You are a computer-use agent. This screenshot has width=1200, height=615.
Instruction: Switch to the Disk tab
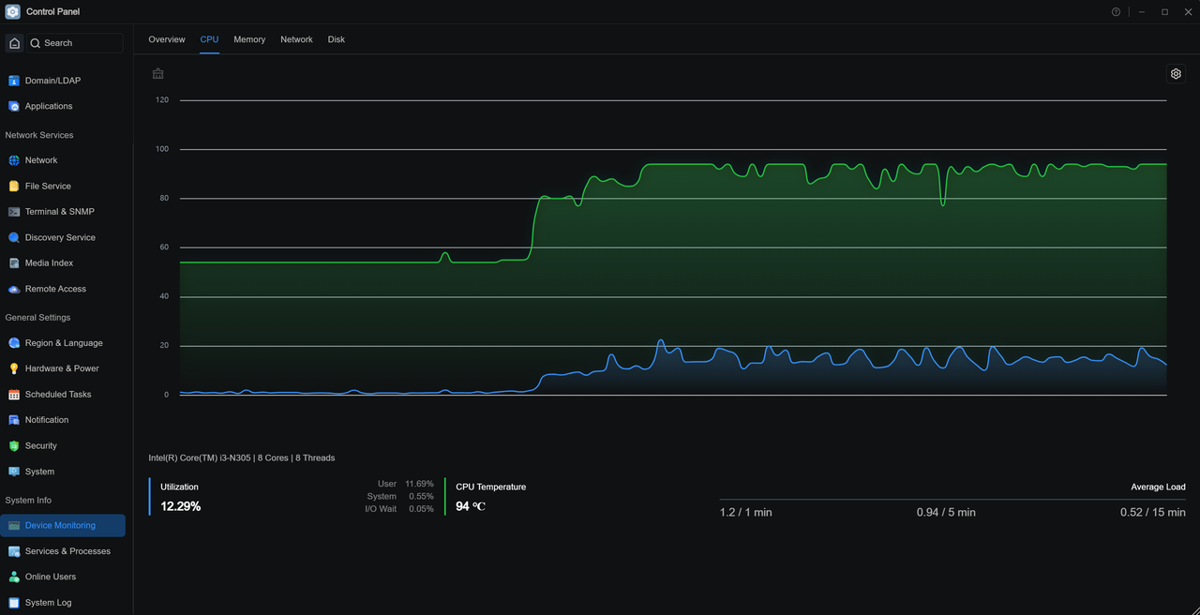click(337, 39)
